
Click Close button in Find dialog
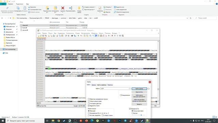click(139, 104)
